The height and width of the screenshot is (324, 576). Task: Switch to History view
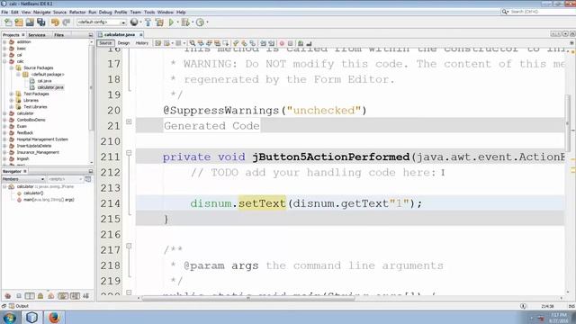pos(142,43)
